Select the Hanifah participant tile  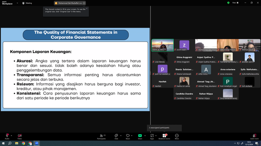pos(163,82)
